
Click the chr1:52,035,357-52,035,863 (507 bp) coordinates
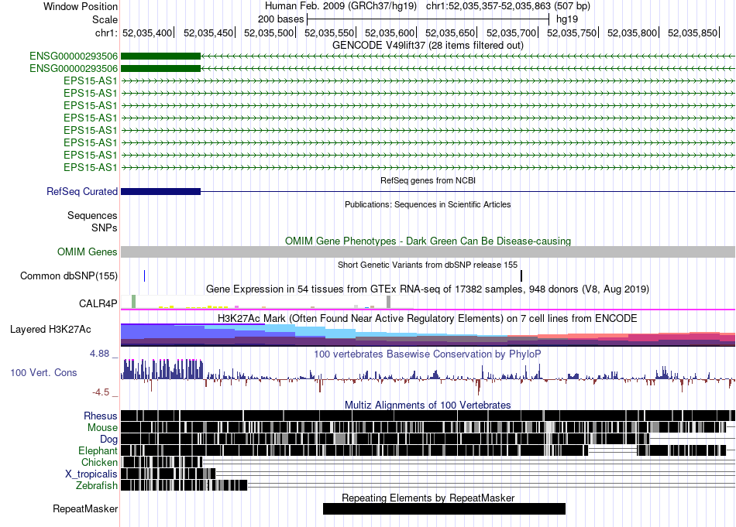coord(508,6)
